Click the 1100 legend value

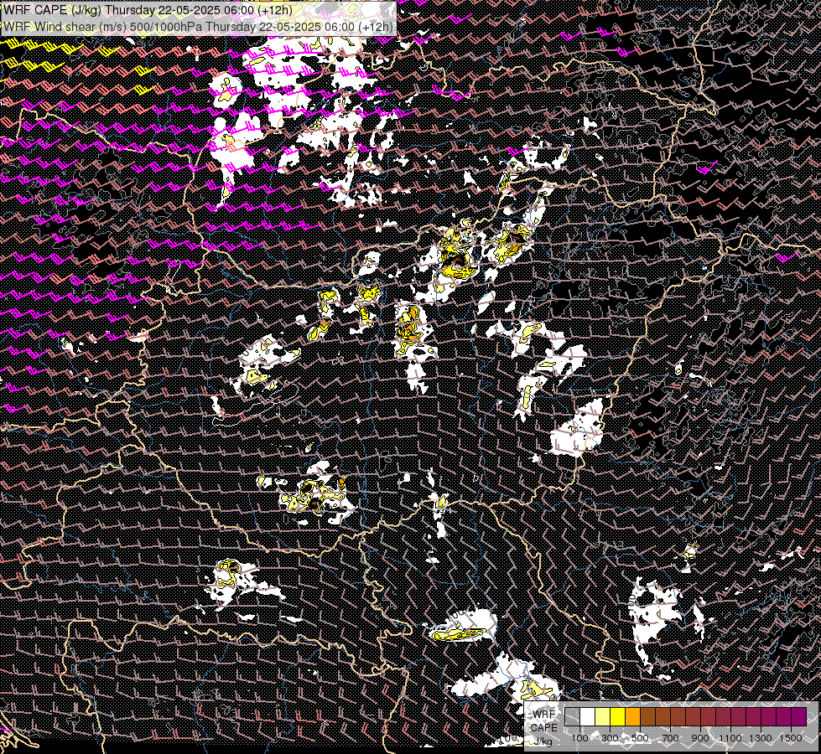(x=730, y=738)
